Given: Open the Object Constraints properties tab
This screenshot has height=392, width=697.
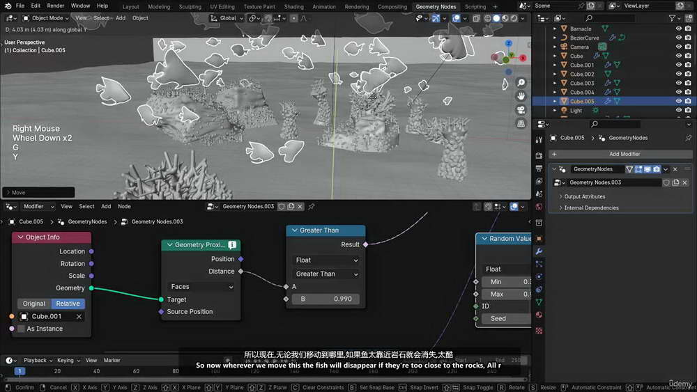Looking at the screenshot, I should [539, 290].
